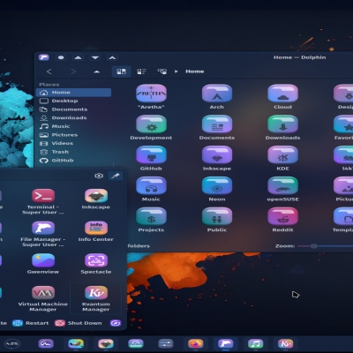Click the Home breadcrumb in the location bar
Screen dimensions: 353x353
tap(194, 71)
